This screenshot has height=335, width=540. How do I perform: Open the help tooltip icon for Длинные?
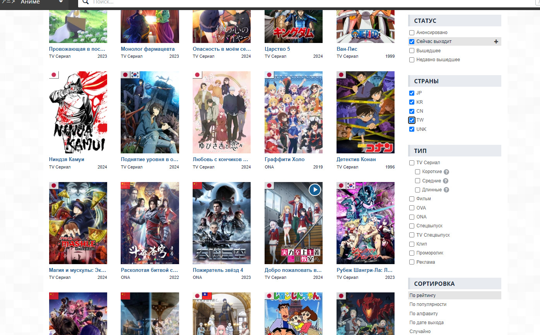[x=446, y=190]
